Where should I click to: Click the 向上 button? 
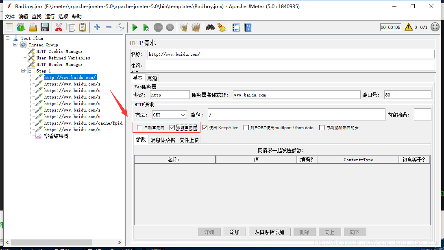click(x=330, y=232)
